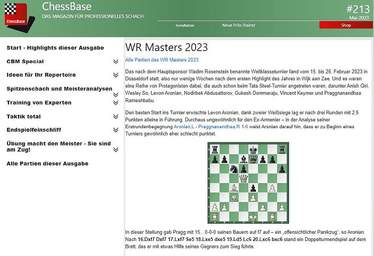Click the black knight on the chessboard
The width and height of the screenshot is (374, 256).
(x=234, y=169)
